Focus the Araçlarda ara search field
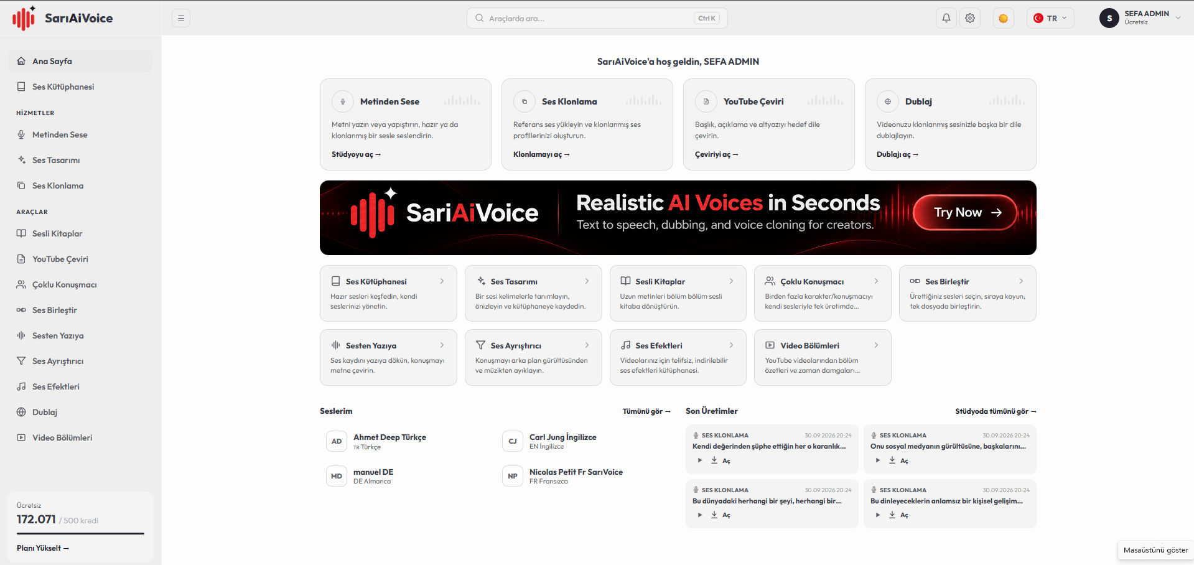Screen dimensions: 1194x565 coord(597,18)
